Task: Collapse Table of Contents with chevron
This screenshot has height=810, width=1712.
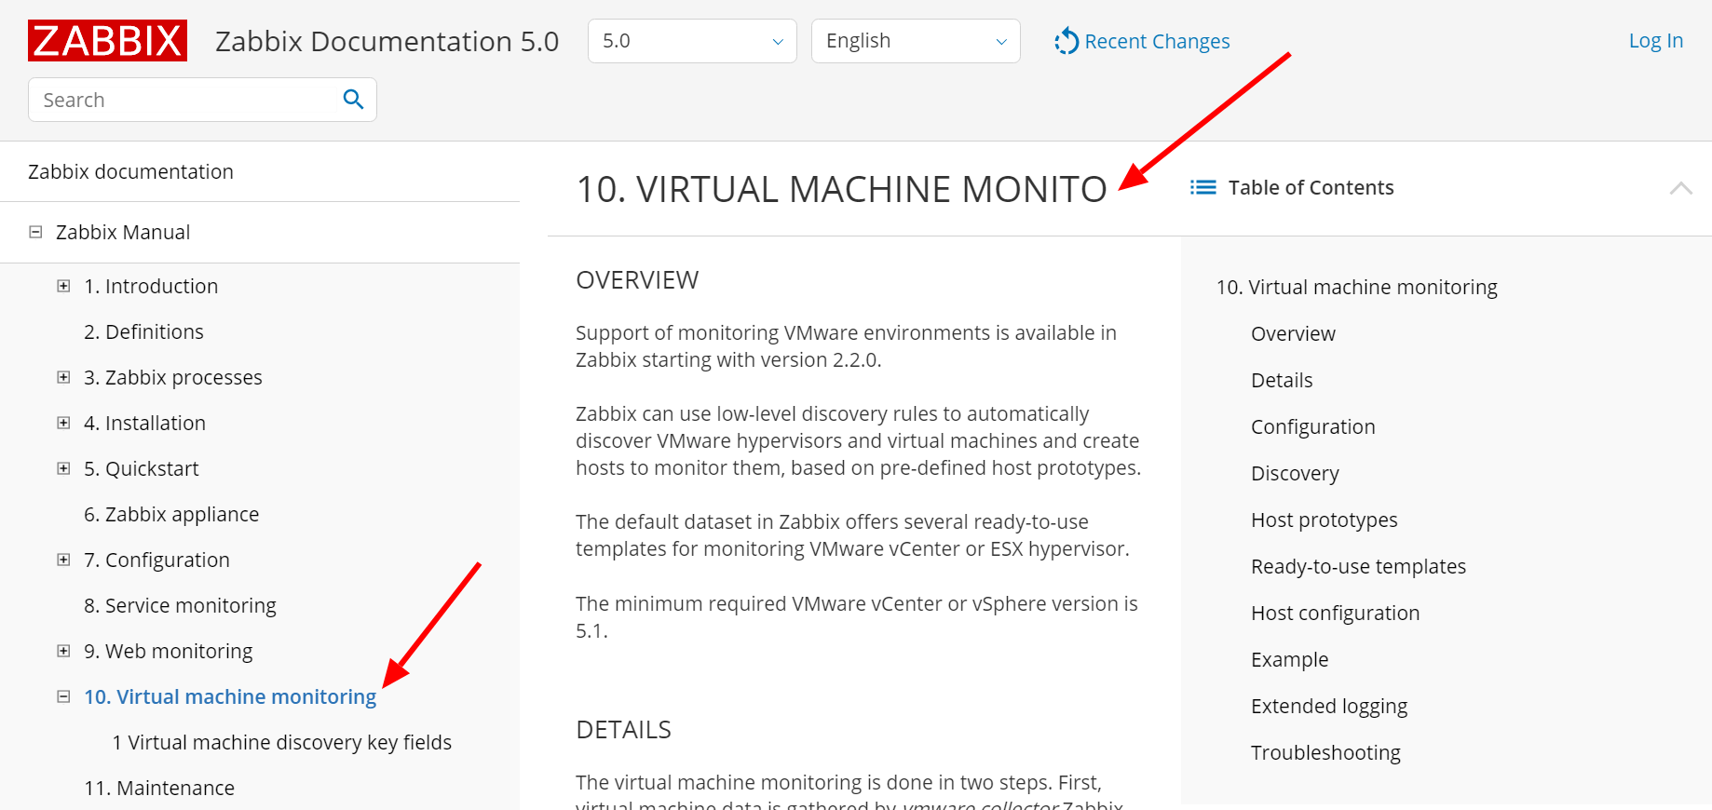Action: (x=1680, y=188)
